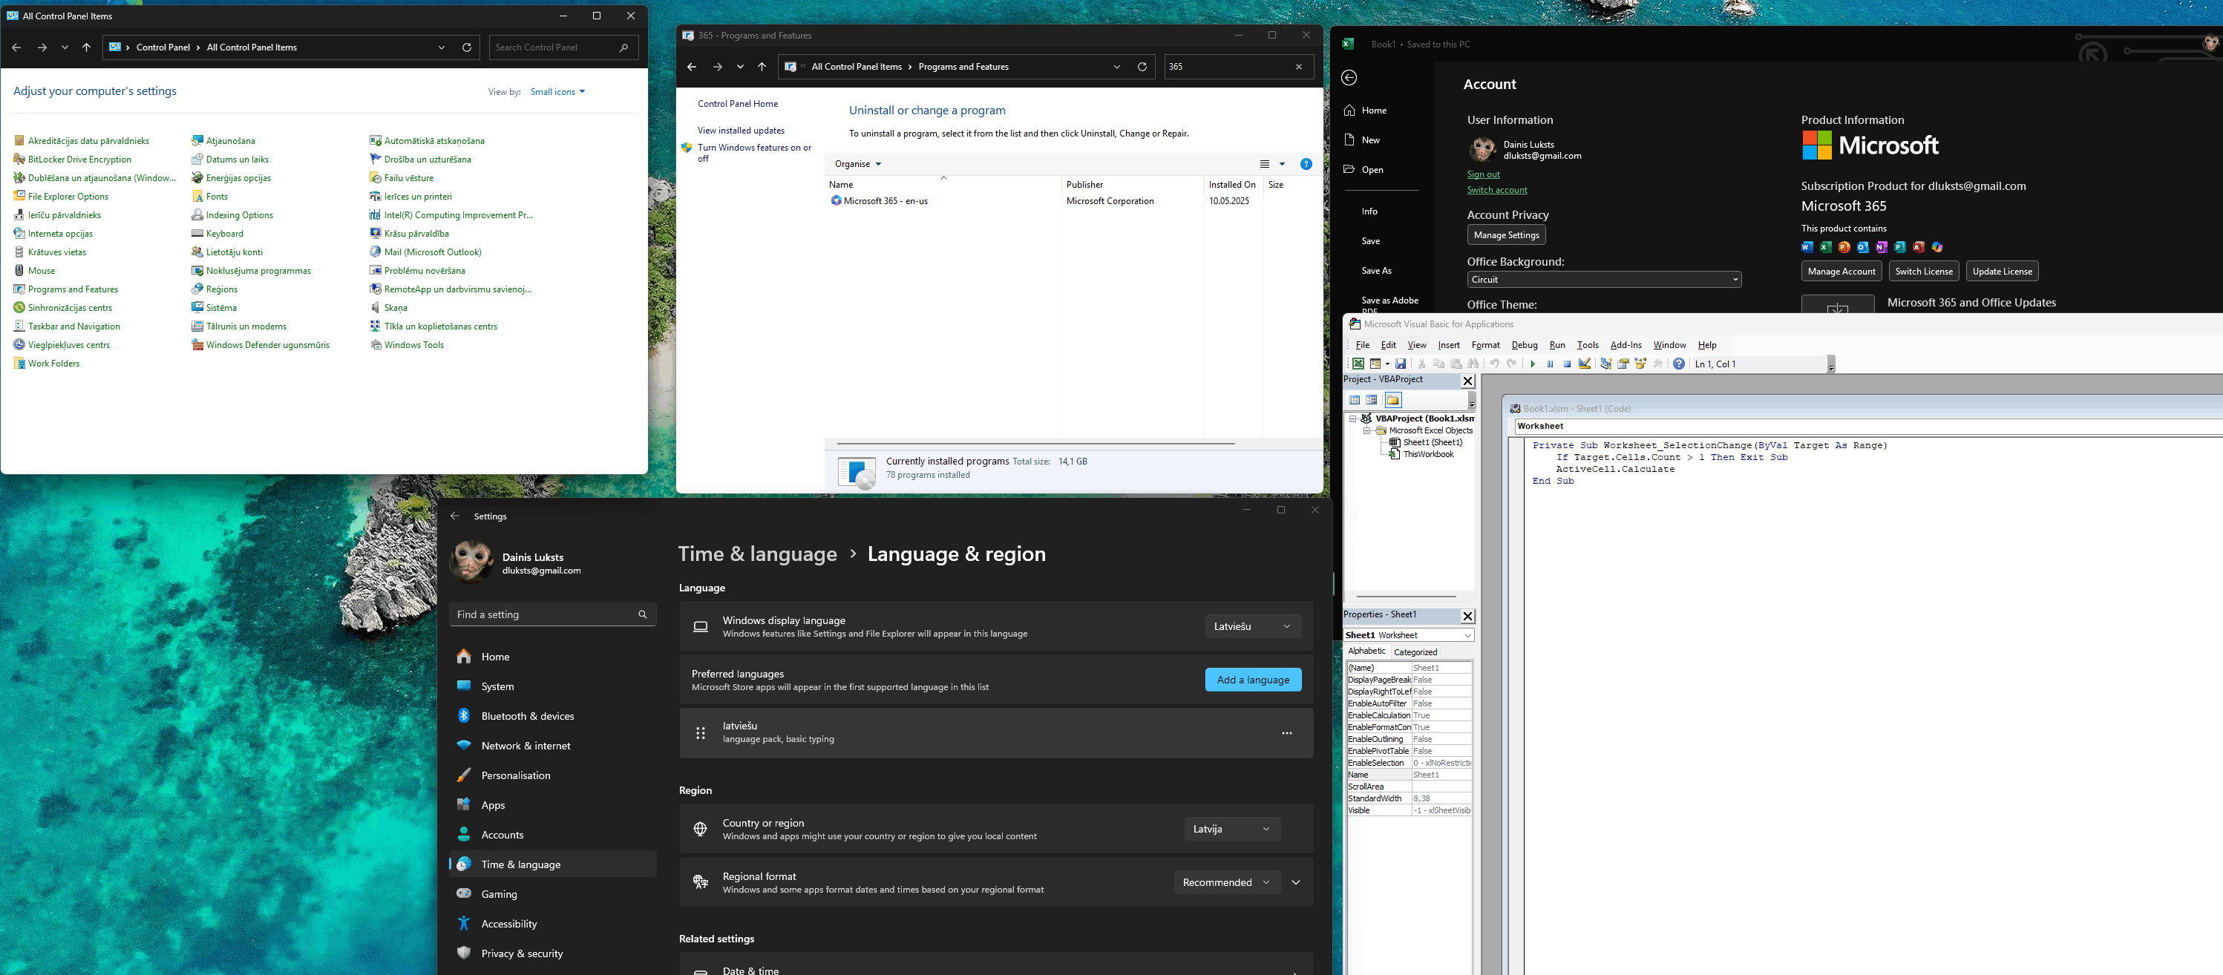This screenshot has height=975, width=2223.
Task: Expand the Regional format chevron
Action: pos(1295,883)
